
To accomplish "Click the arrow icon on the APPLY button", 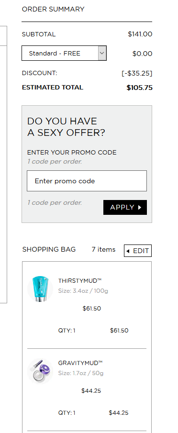I will tap(139, 207).
